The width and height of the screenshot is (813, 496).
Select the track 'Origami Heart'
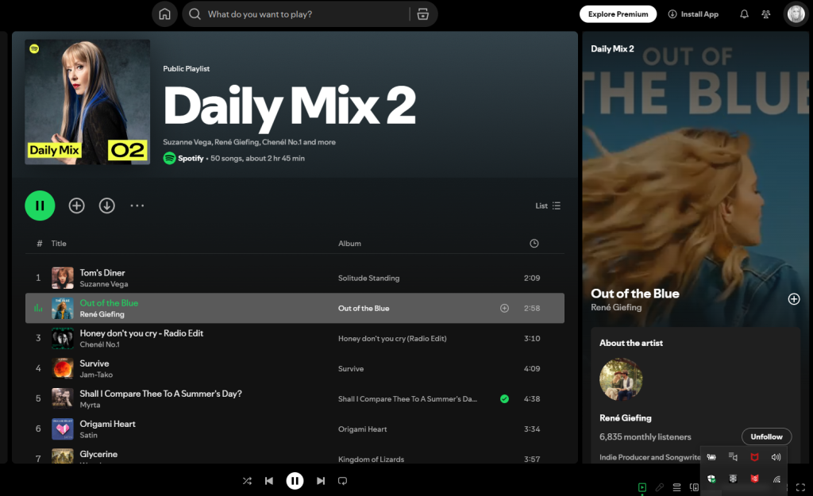tap(107, 424)
